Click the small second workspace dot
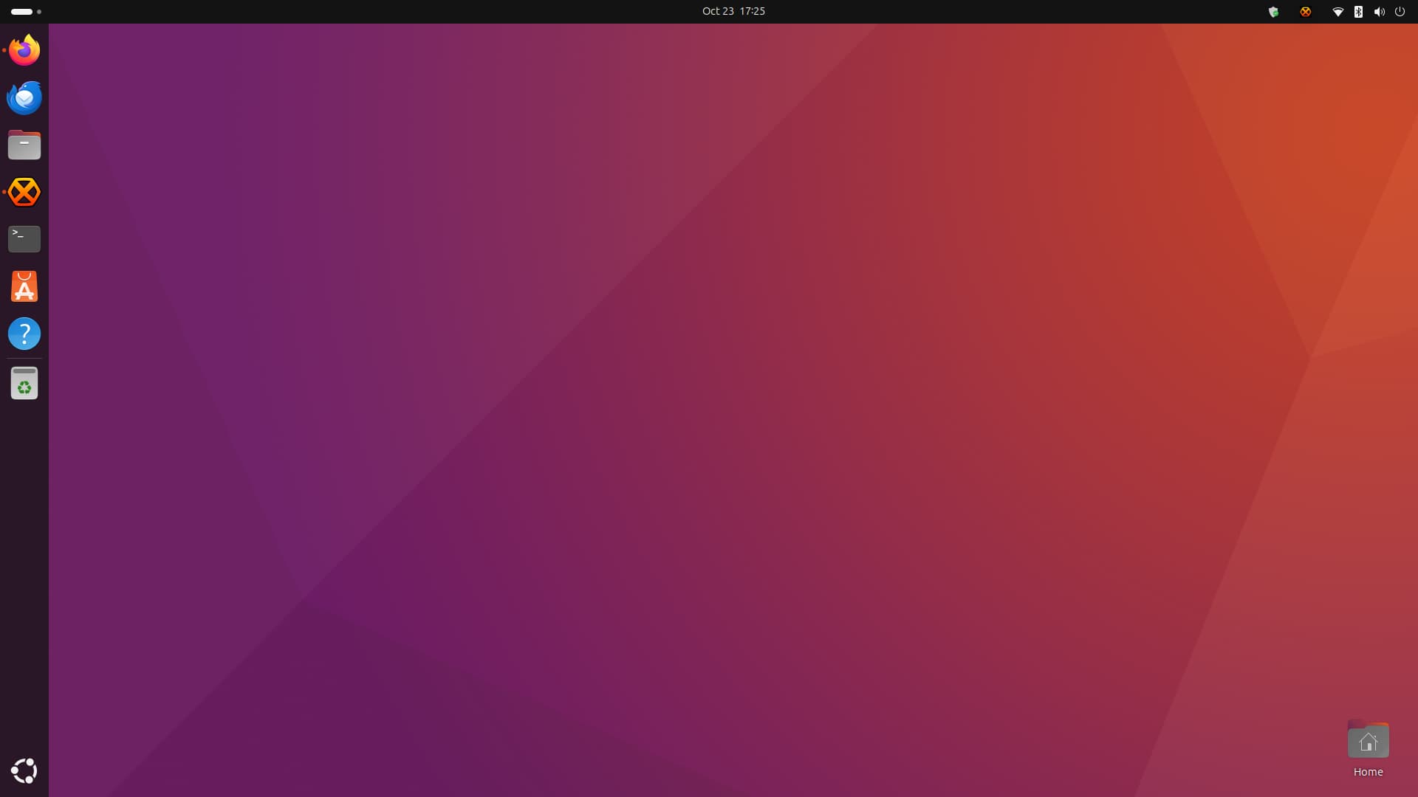 click(39, 12)
